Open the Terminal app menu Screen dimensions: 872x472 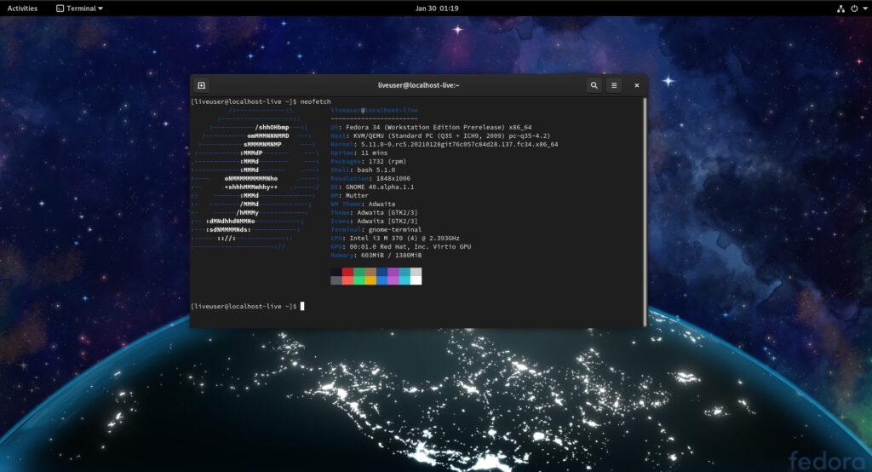(79, 9)
